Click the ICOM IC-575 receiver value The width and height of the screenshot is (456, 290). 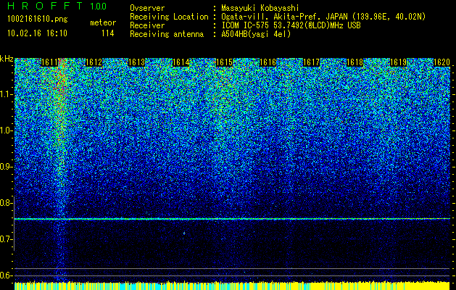coord(291,25)
